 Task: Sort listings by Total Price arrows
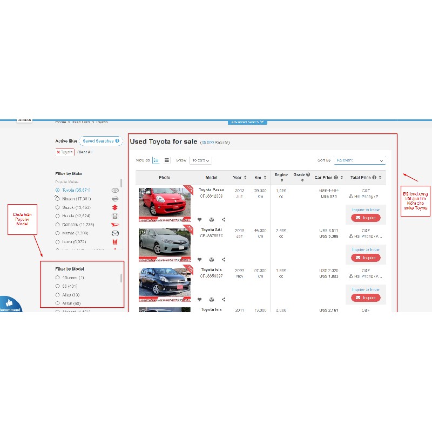[380, 178]
